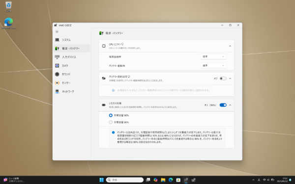
Task: Open the Wi-Fi network tray icon
Action: [x=265, y=180]
